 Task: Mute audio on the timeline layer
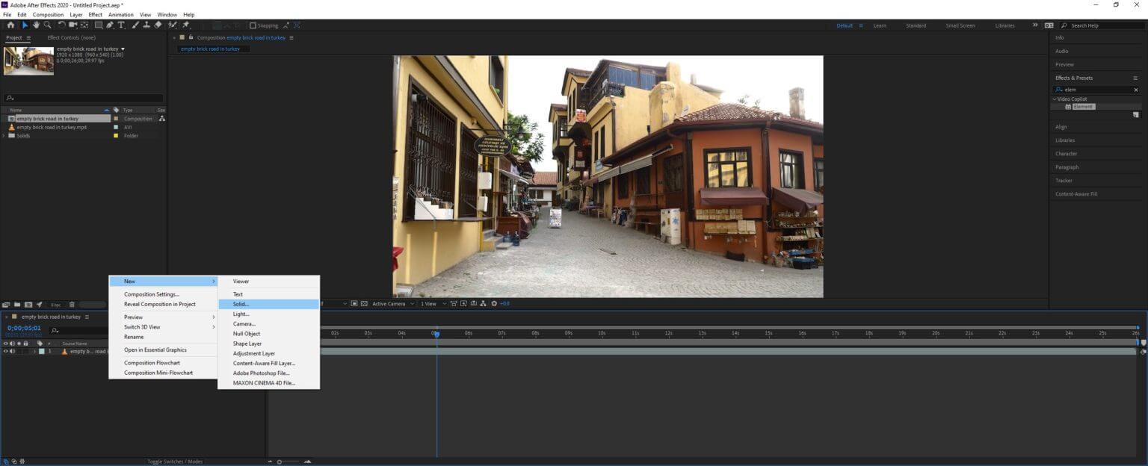[x=12, y=351]
